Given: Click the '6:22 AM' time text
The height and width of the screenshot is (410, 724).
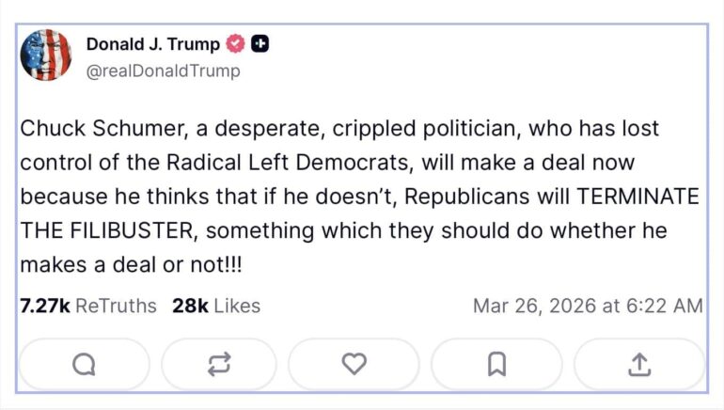Looking at the screenshot, I should 667,306.
